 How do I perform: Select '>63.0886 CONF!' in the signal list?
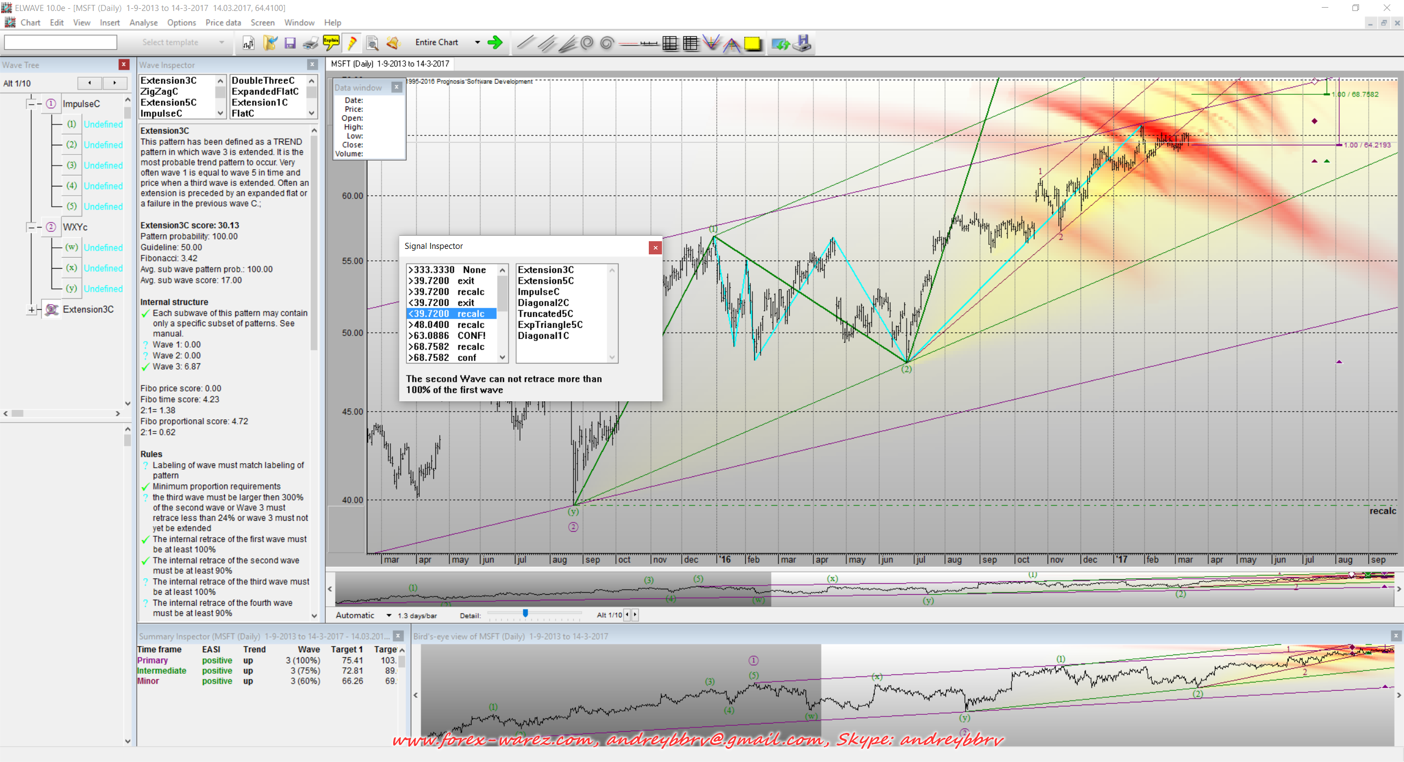447,335
